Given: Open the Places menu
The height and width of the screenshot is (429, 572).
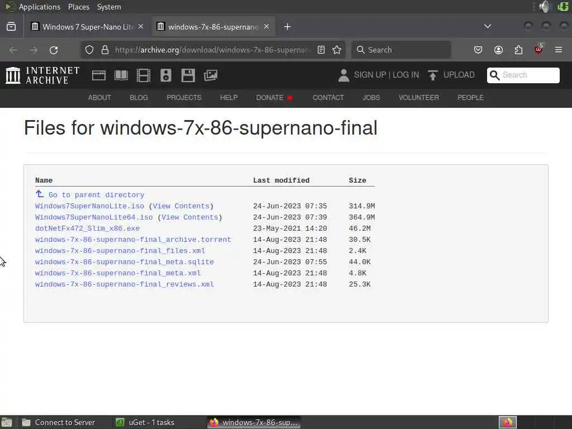Looking at the screenshot, I should click(78, 7).
